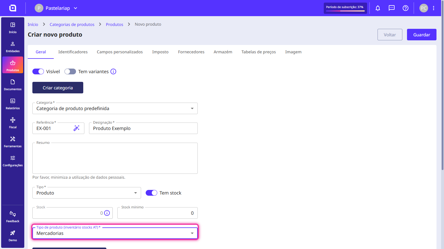Image resolution: width=444 pixels, height=249 pixels.
Task: Open Relatórios in the sidebar
Action: 13,104
